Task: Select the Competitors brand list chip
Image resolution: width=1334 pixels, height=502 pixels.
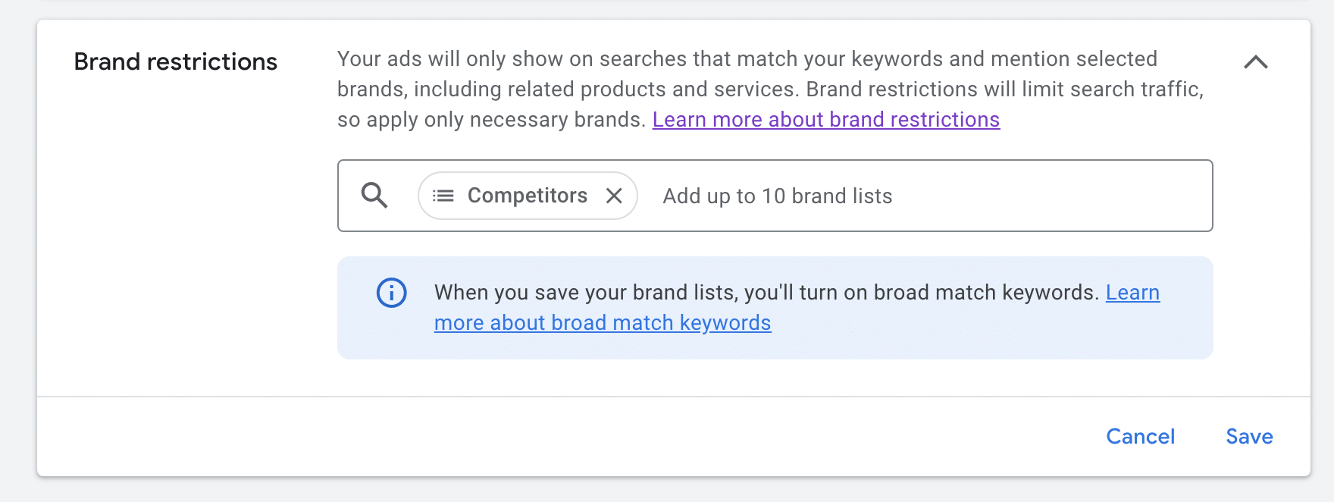Action: click(528, 195)
